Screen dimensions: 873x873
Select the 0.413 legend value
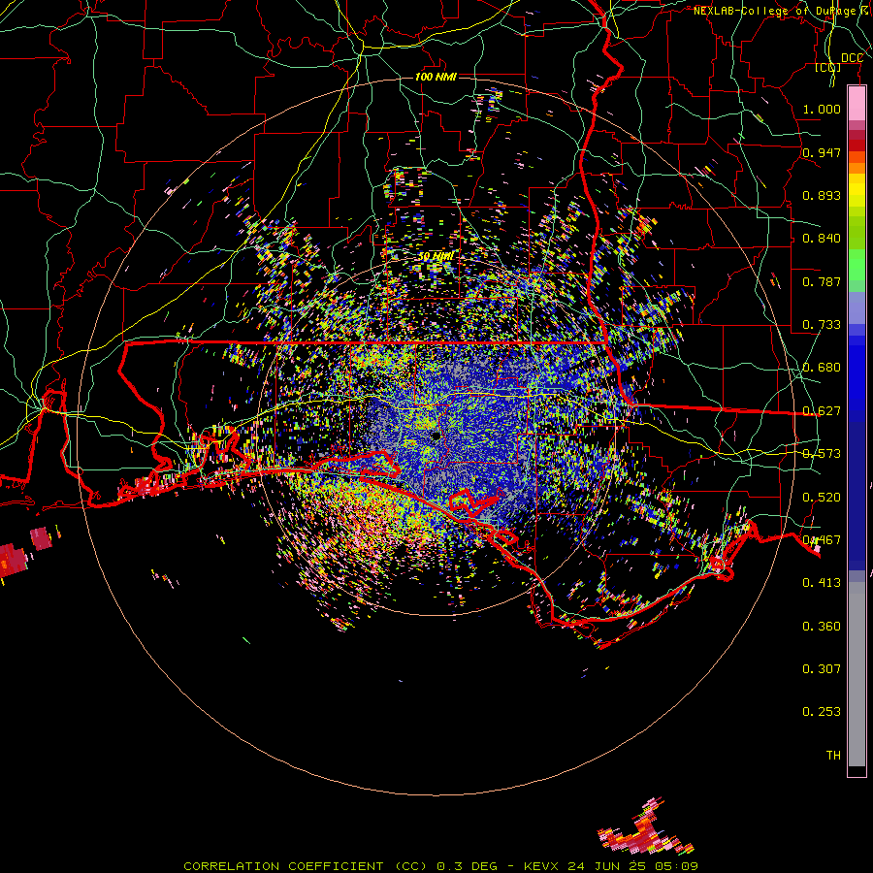pos(822,583)
